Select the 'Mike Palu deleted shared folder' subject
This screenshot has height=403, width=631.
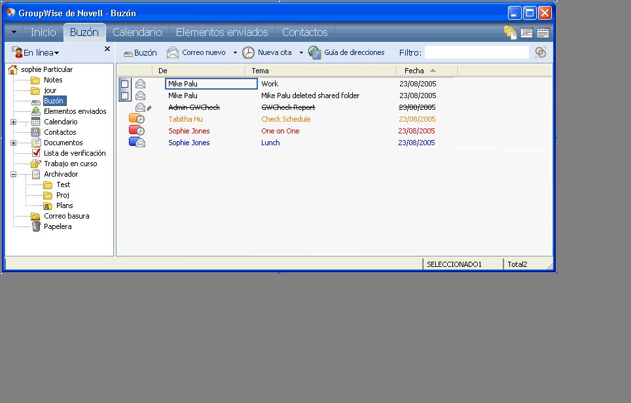click(x=310, y=96)
